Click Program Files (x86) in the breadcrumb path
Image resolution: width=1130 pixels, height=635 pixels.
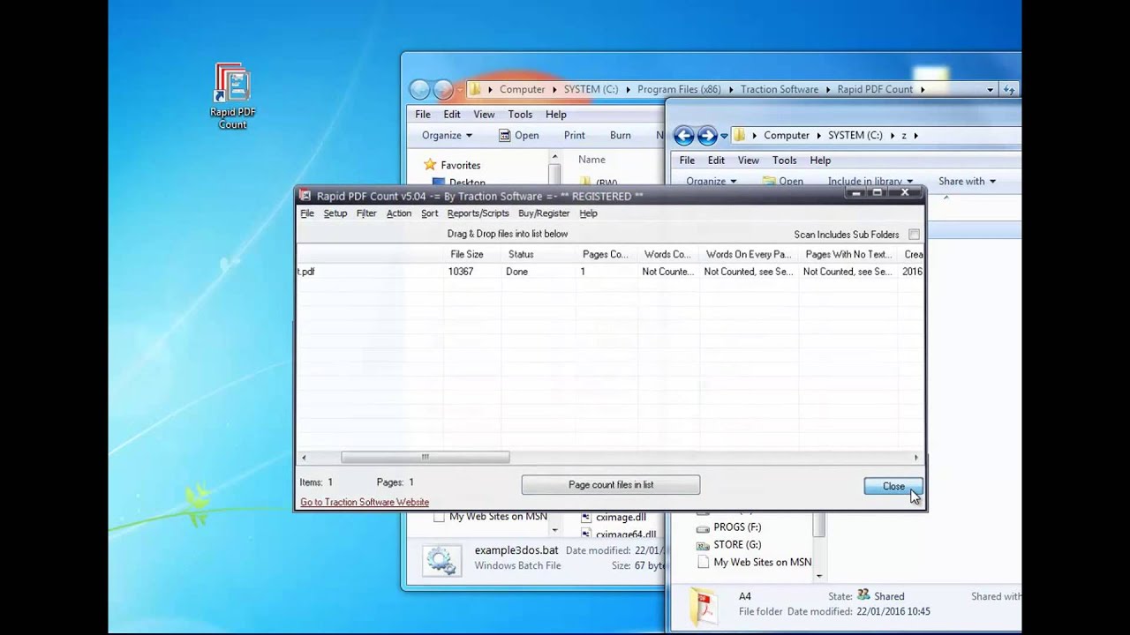(x=679, y=89)
